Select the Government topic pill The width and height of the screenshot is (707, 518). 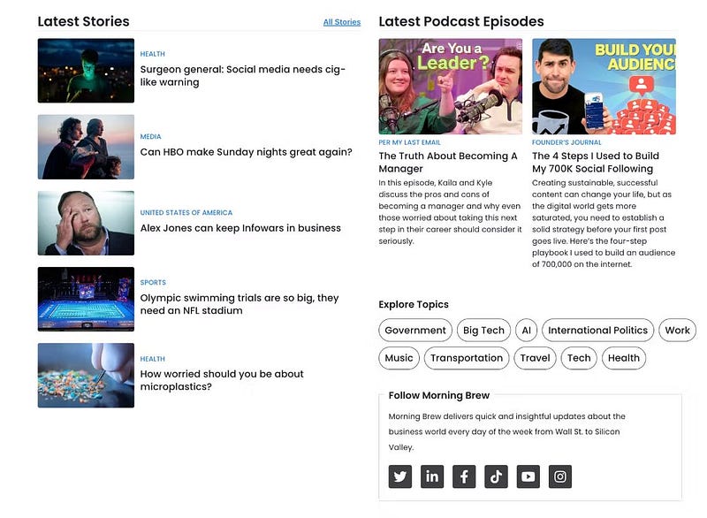click(415, 330)
